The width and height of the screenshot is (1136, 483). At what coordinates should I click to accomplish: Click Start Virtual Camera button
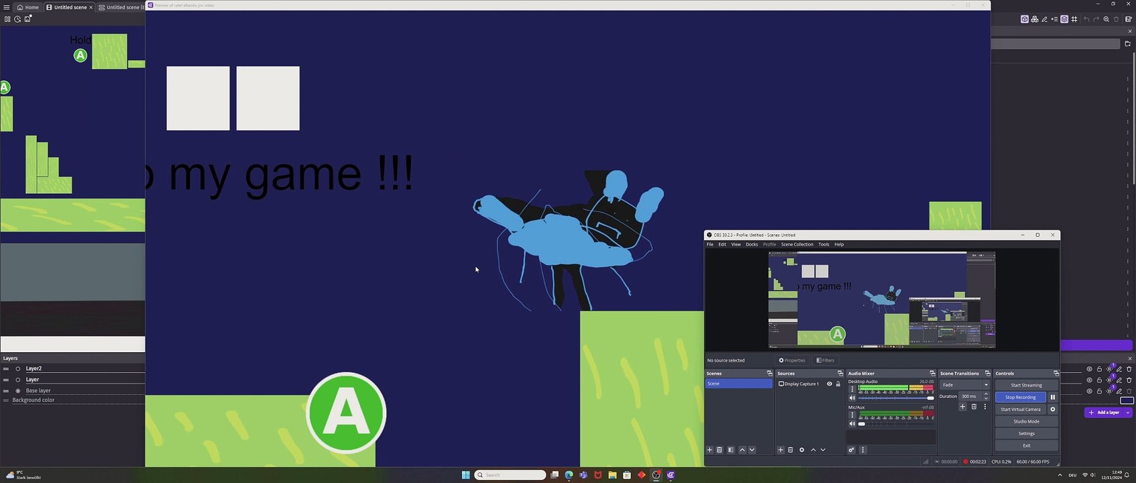pos(1020,409)
